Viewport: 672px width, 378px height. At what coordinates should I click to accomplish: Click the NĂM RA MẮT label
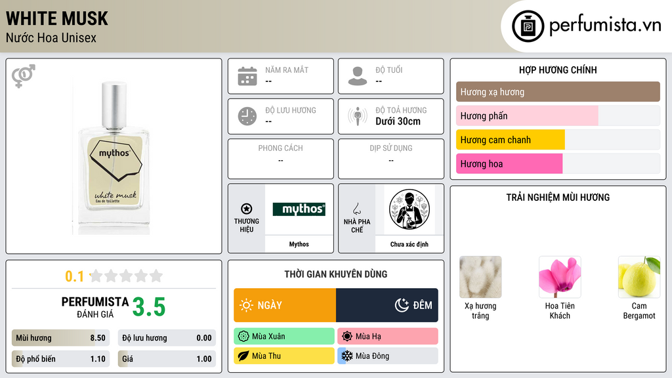[x=287, y=70]
